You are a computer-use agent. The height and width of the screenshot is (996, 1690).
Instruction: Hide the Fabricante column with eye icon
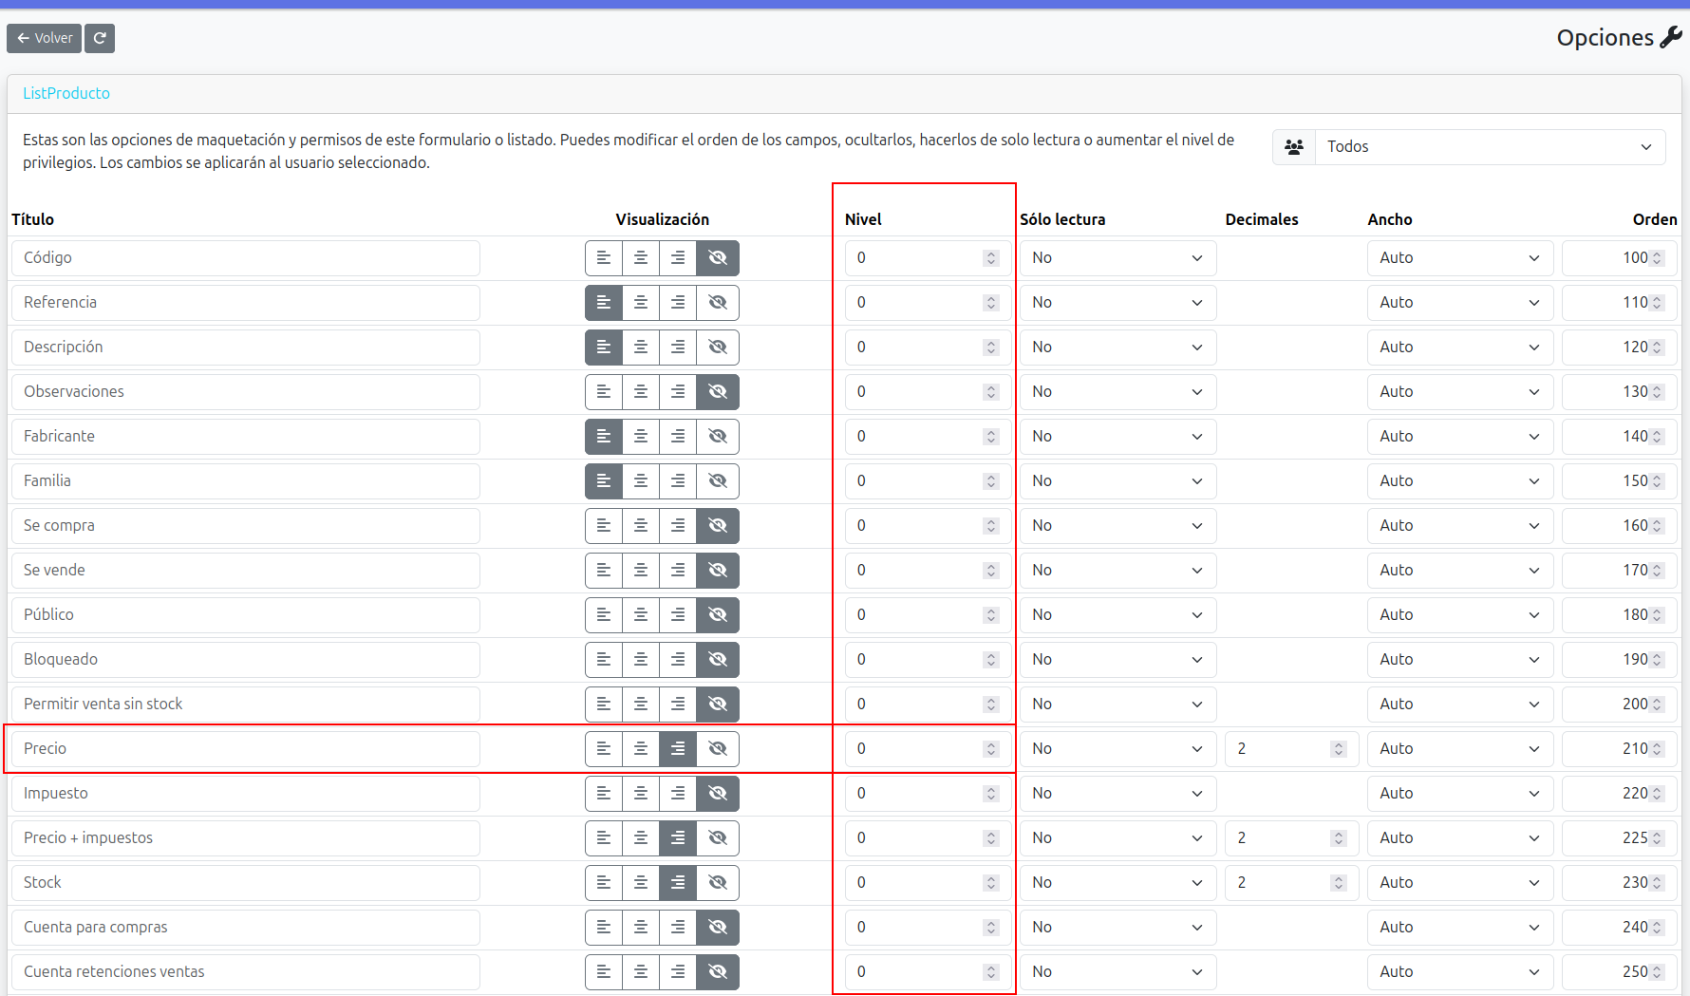point(718,437)
